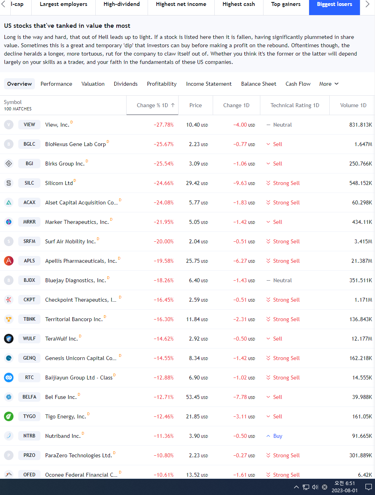
Task: Sort by Technical Rating 1D column
Action: point(295,105)
